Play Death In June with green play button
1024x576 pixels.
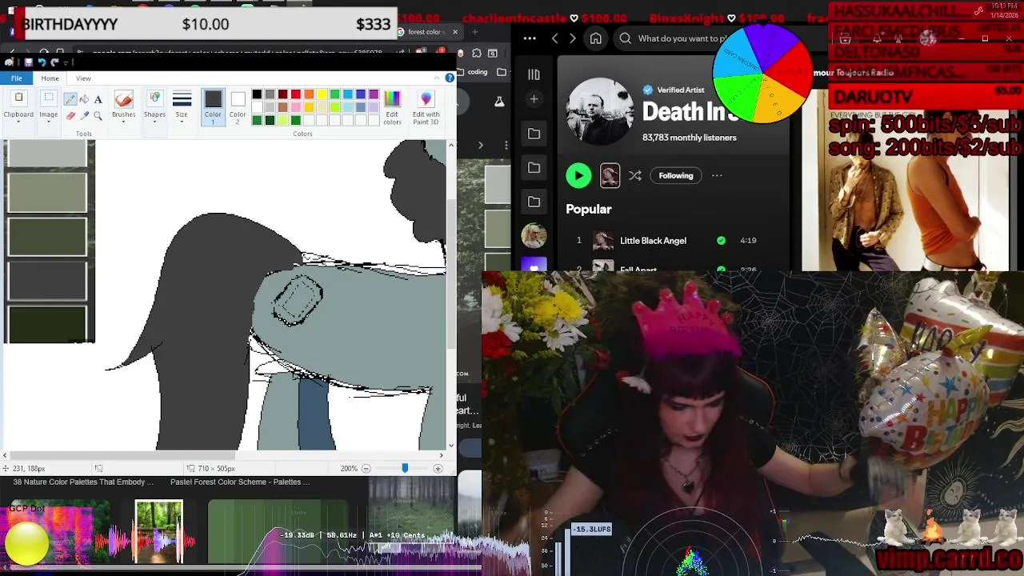click(x=578, y=175)
